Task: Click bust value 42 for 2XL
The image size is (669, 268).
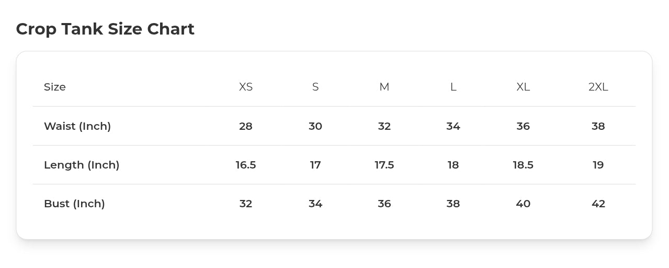Action: 598,204
